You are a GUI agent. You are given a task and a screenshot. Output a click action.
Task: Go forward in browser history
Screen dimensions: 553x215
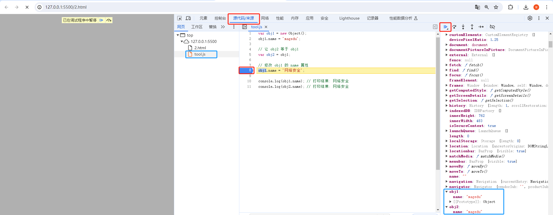(17, 7)
